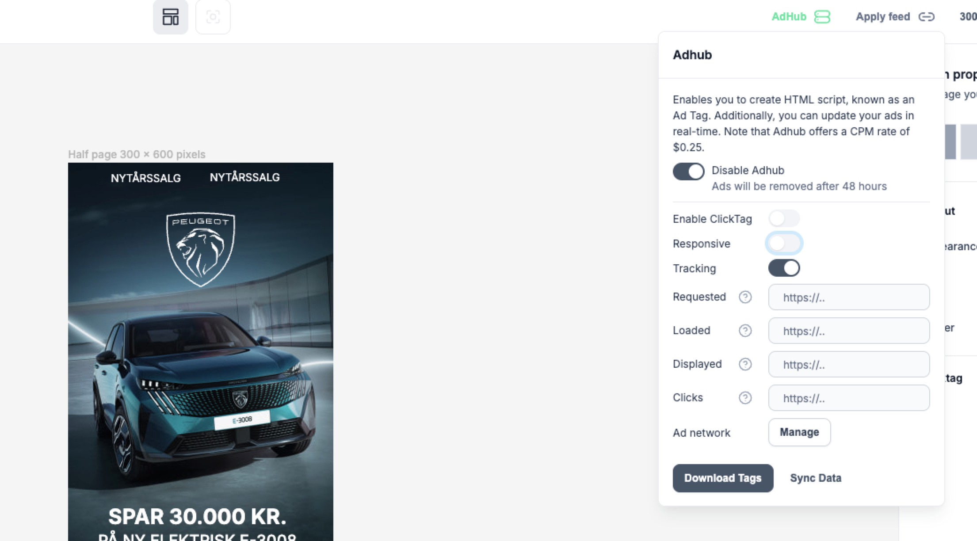
Task: Turn off the Tracking toggle
Action: coord(784,268)
